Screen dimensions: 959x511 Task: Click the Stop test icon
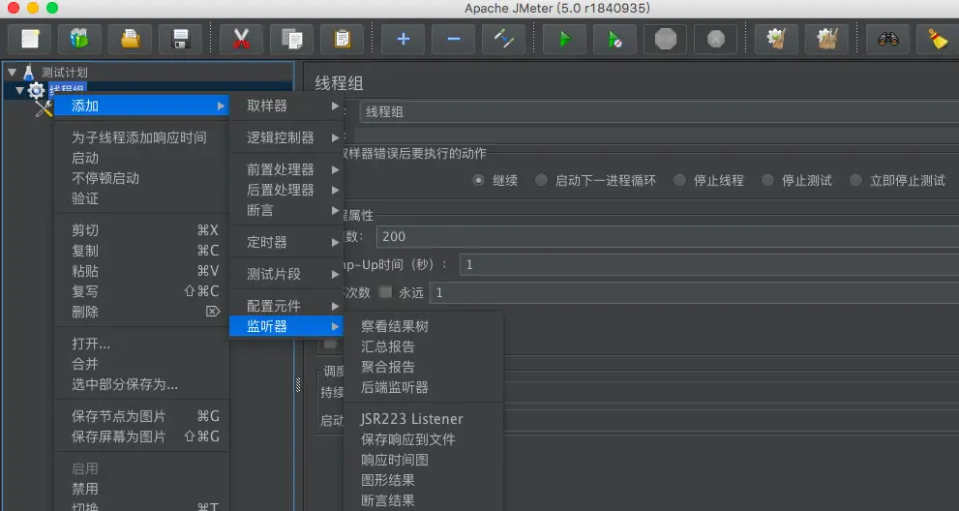click(666, 39)
